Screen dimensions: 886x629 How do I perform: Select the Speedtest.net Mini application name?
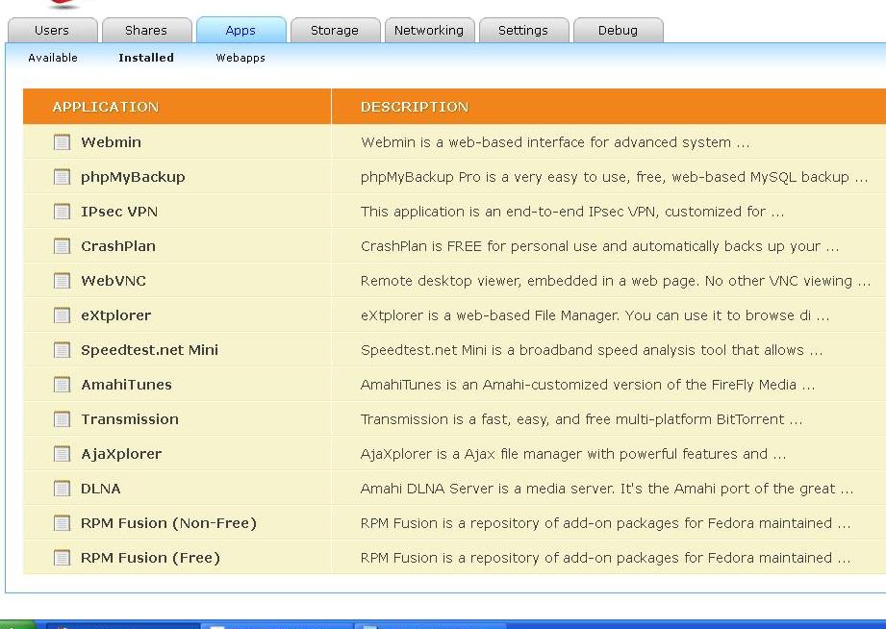pyautogui.click(x=150, y=350)
